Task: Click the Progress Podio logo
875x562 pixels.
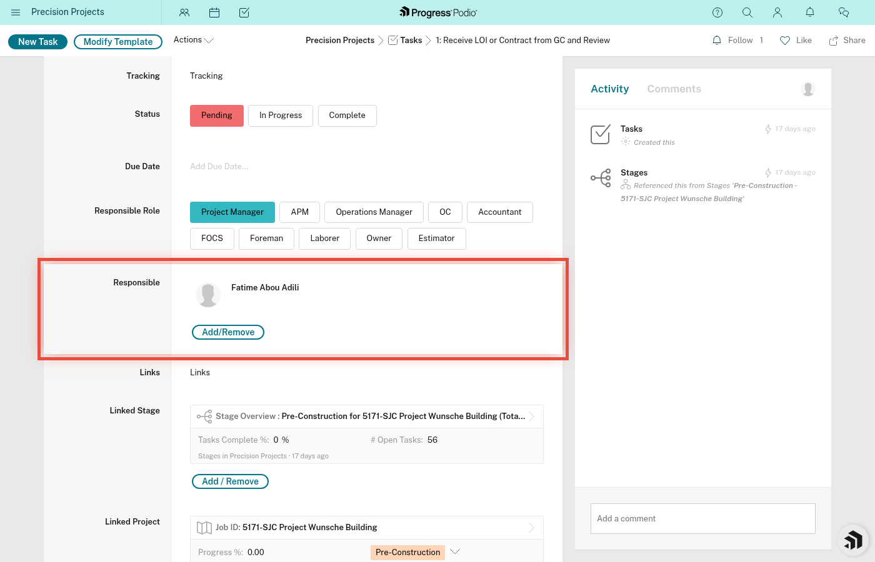Action: pos(437,12)
